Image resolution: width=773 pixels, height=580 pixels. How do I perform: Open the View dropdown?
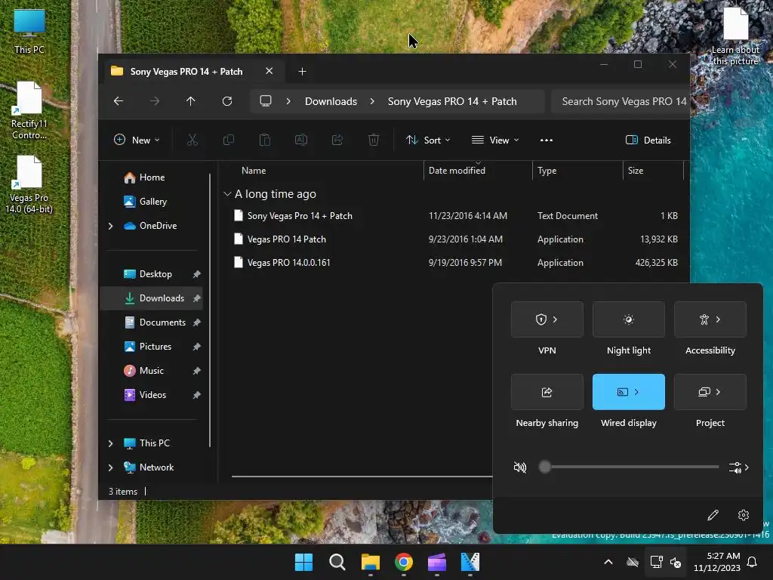495,140
